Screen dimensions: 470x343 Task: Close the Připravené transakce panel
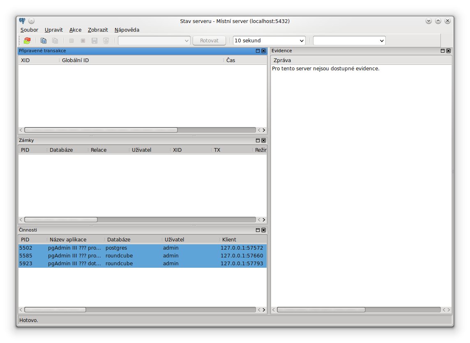coord(263,51)
